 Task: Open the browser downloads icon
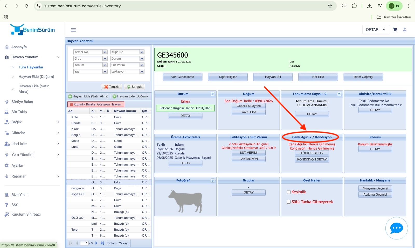[370, 6]
